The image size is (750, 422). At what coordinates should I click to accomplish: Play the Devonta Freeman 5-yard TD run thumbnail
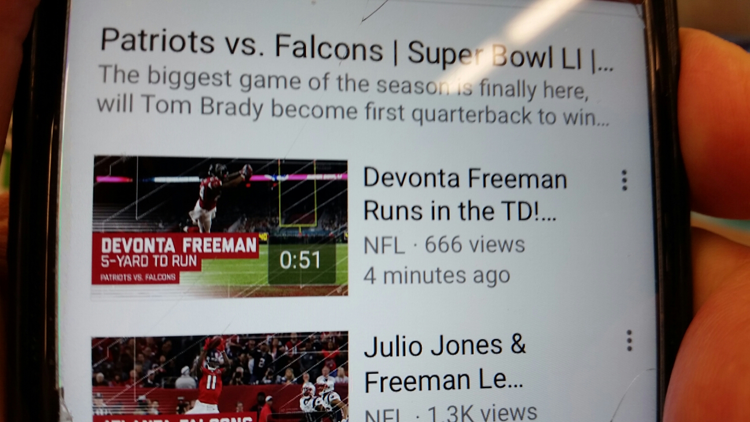(x=220, y=227)
